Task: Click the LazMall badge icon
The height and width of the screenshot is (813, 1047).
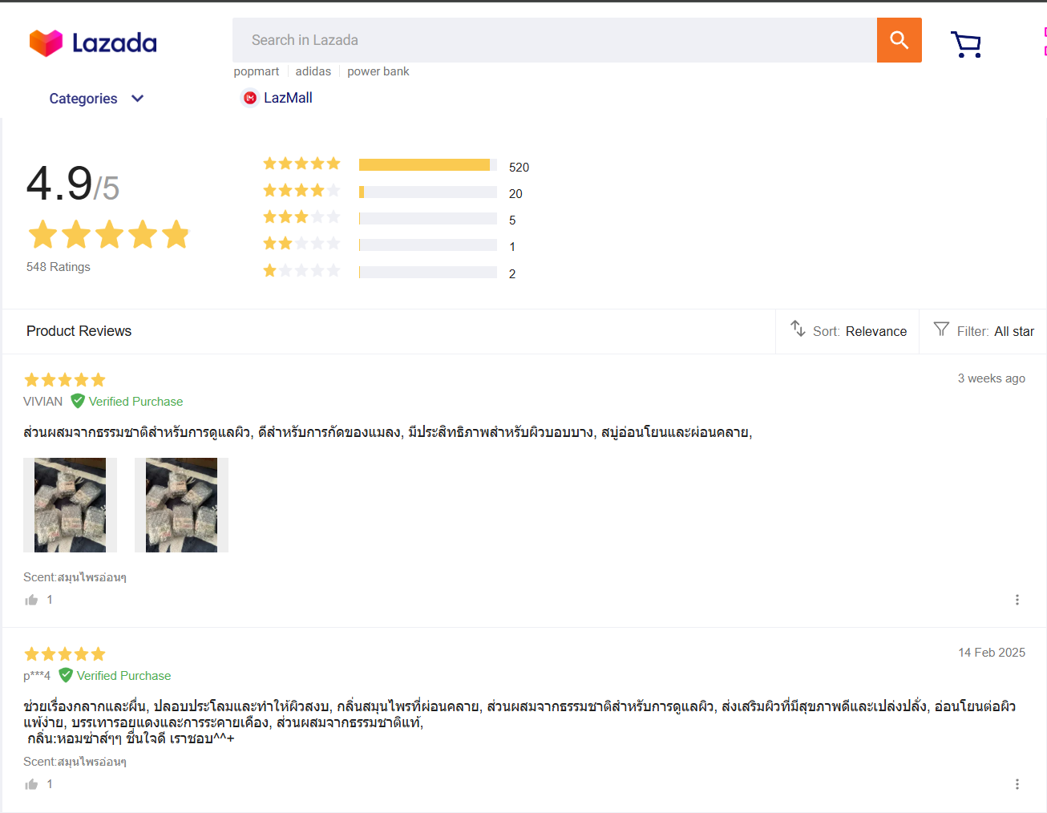Action: click(x=250, y=98)
